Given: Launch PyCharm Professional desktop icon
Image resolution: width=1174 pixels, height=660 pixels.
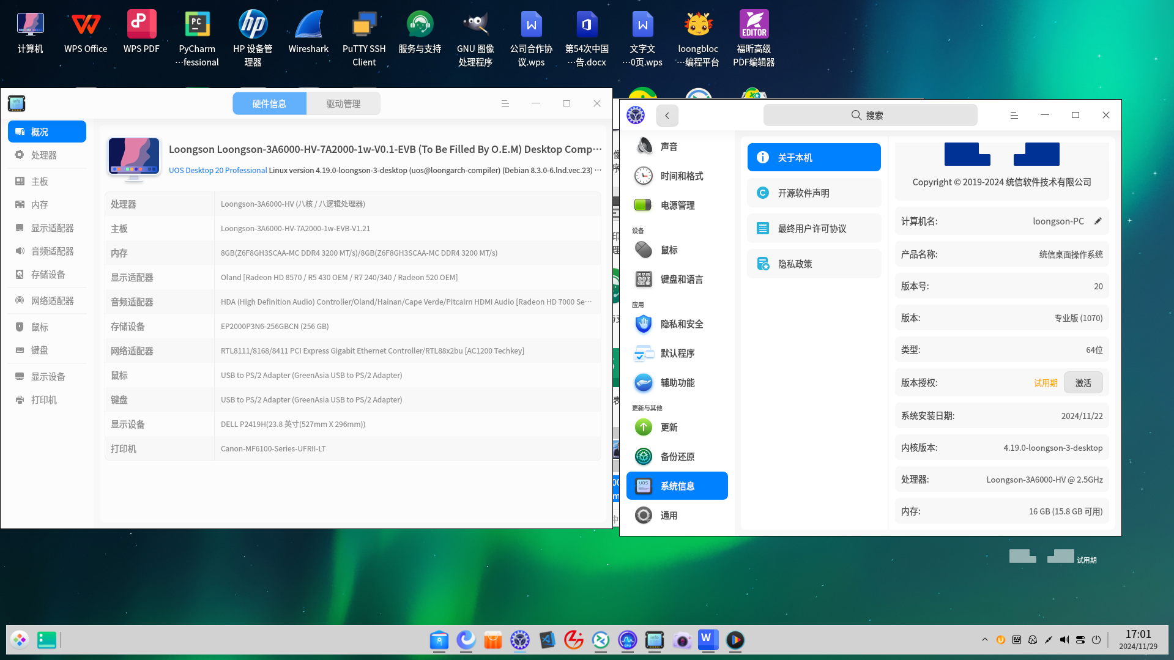Looking at the screenshot, I should click(x=197, y=38).
